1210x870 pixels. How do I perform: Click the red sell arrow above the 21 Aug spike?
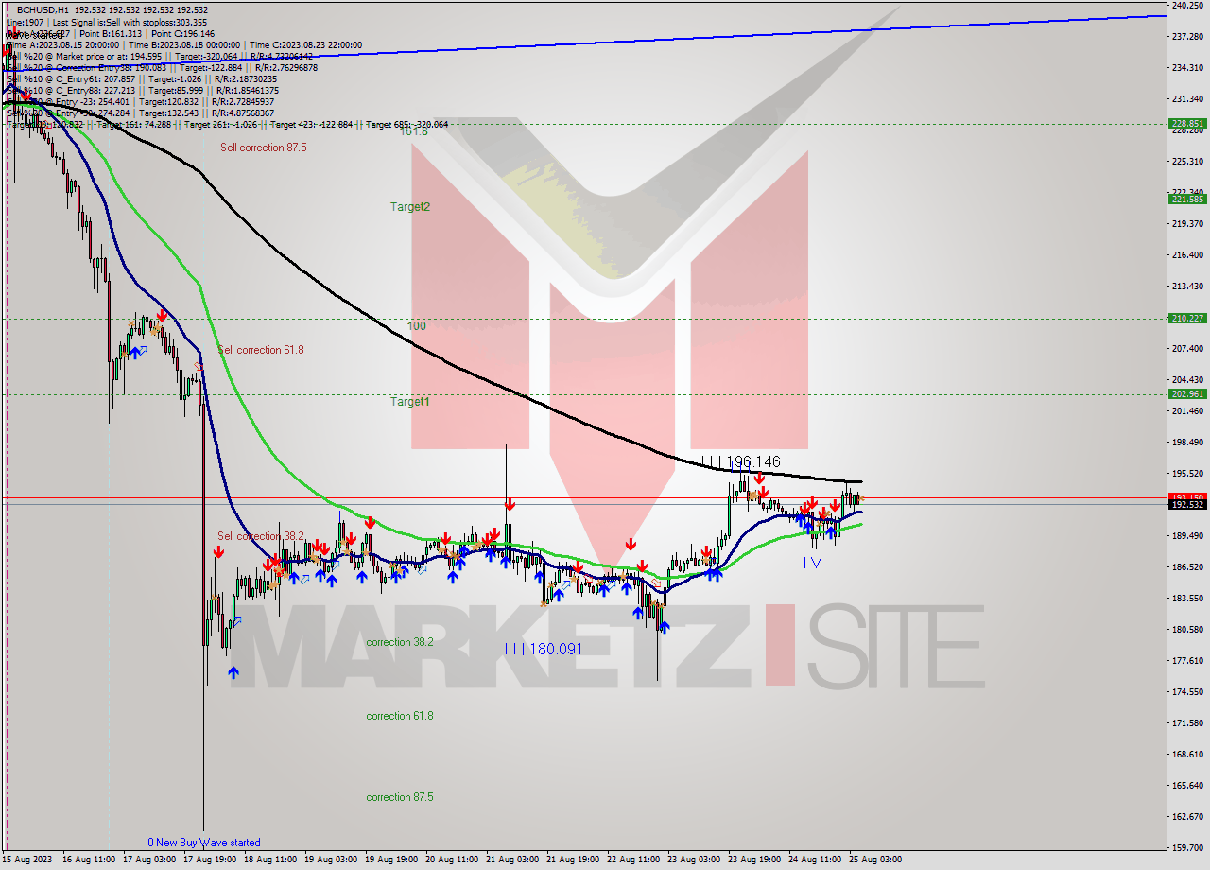tap(510, 505)
